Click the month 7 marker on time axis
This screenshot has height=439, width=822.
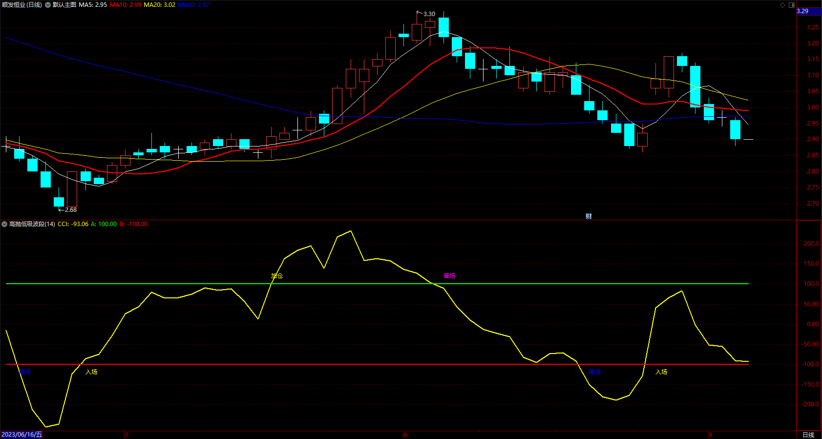(126, 435)
